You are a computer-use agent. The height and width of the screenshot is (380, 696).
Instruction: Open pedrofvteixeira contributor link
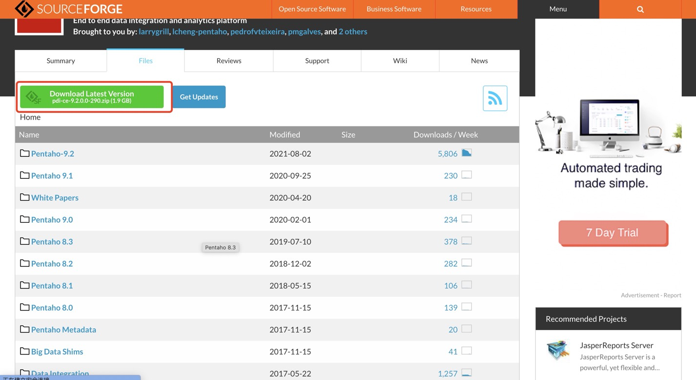[257, 31]
